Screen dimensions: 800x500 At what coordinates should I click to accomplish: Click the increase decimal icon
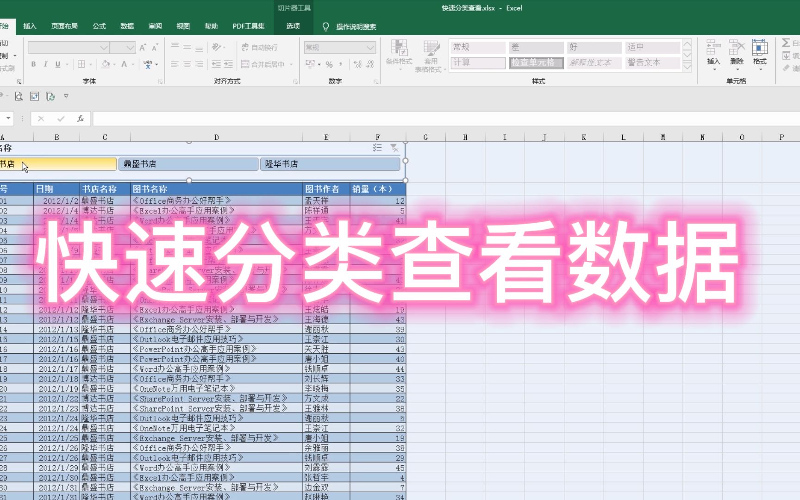(357, 64)
